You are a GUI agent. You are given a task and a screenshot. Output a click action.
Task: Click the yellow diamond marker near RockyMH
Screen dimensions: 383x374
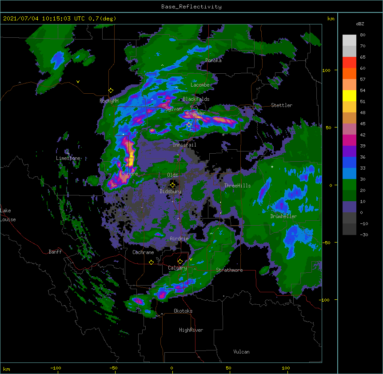pyautogui.click(x=111, y=91)
